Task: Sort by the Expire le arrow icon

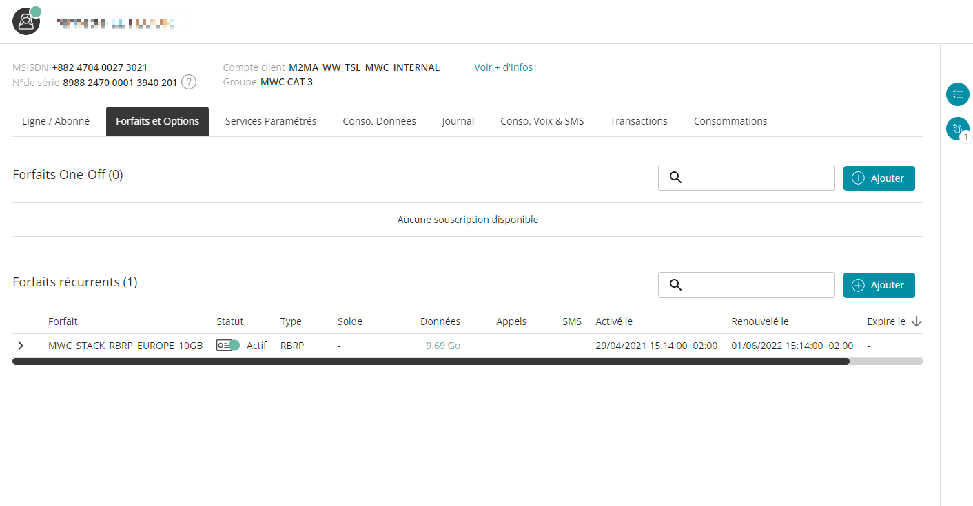Action: [x=916, y=321]
